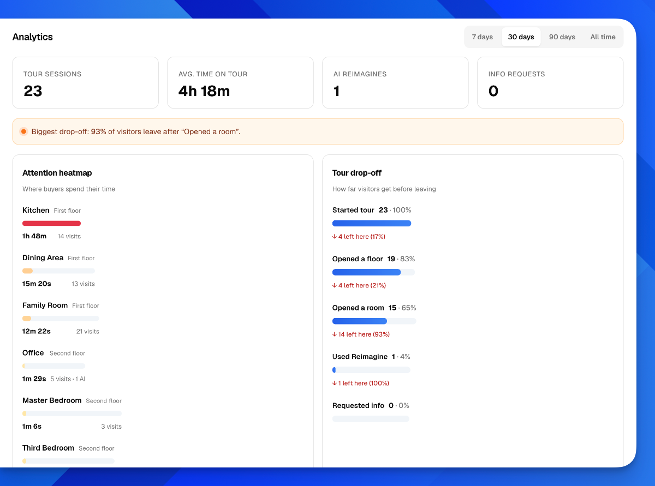Open the Info Requests stat card

[x=550, y=83]
